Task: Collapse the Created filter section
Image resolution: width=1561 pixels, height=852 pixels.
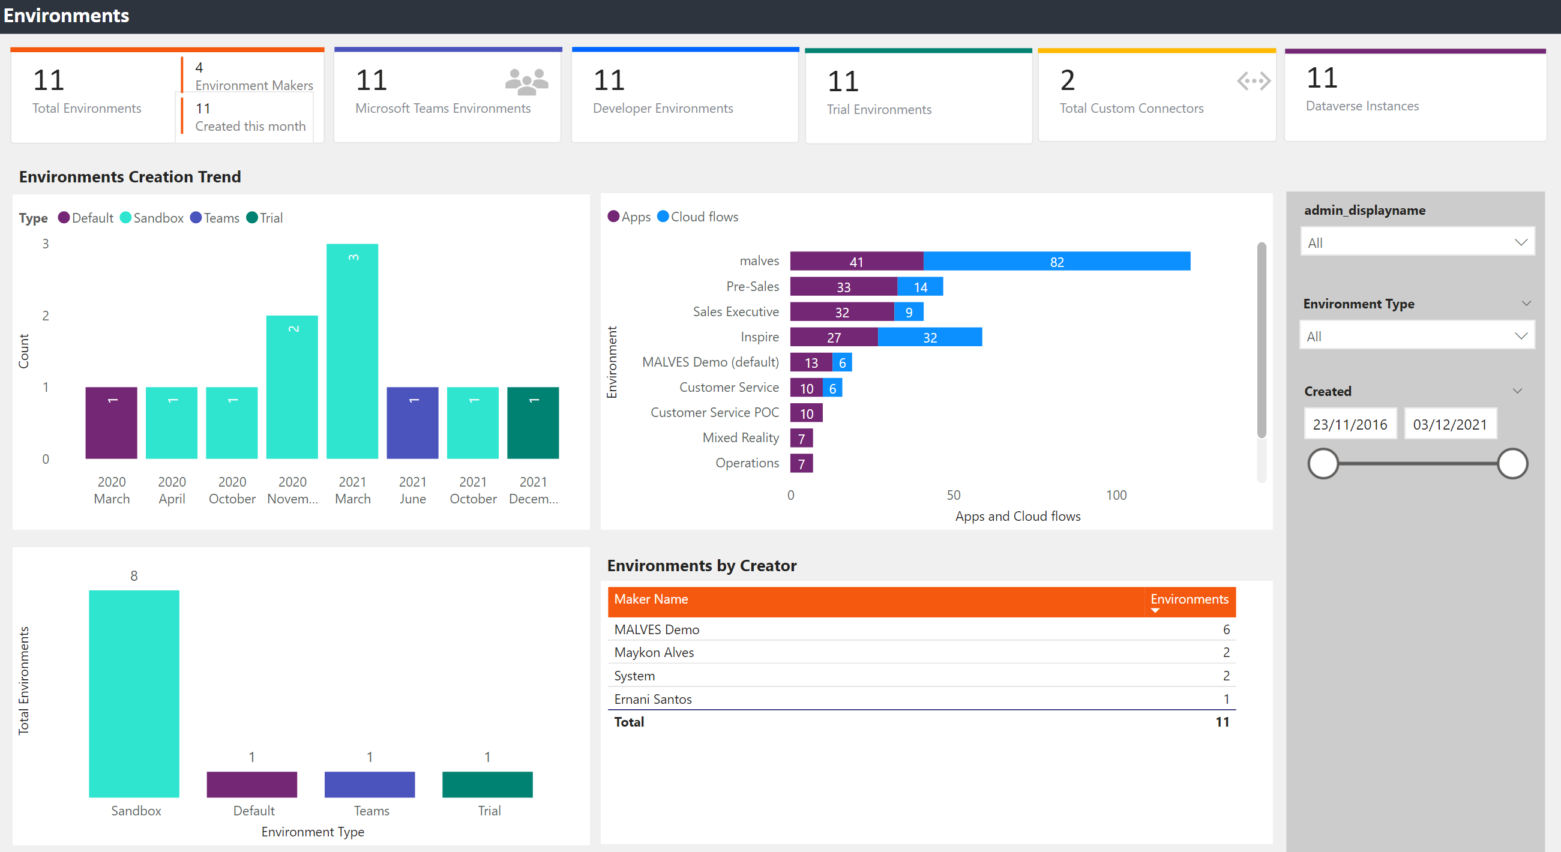Action: (x=1517, y=391)
